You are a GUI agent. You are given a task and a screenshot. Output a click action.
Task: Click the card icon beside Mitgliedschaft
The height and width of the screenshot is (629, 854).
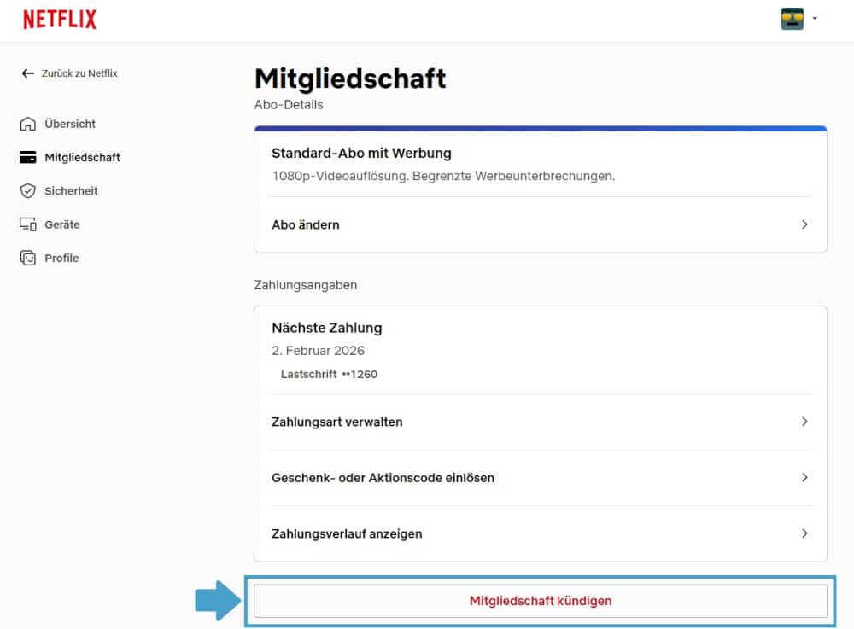pyautogui.click(x=28, y=158)
